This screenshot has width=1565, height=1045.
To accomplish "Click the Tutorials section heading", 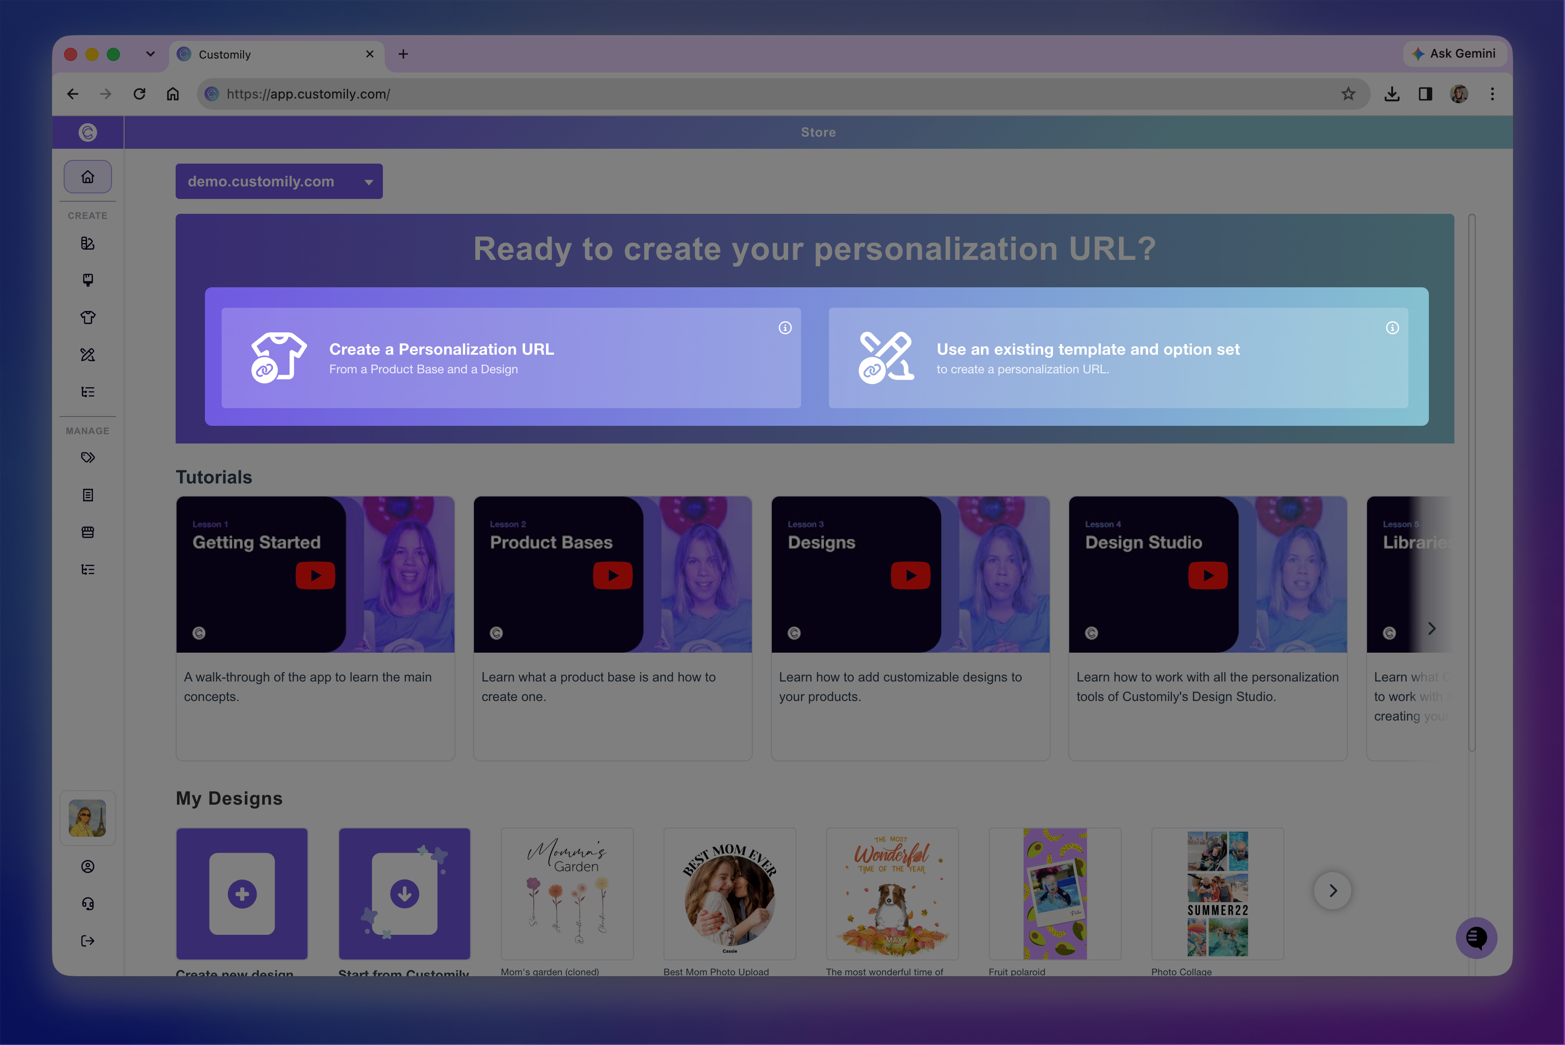I will click(214, 477).
